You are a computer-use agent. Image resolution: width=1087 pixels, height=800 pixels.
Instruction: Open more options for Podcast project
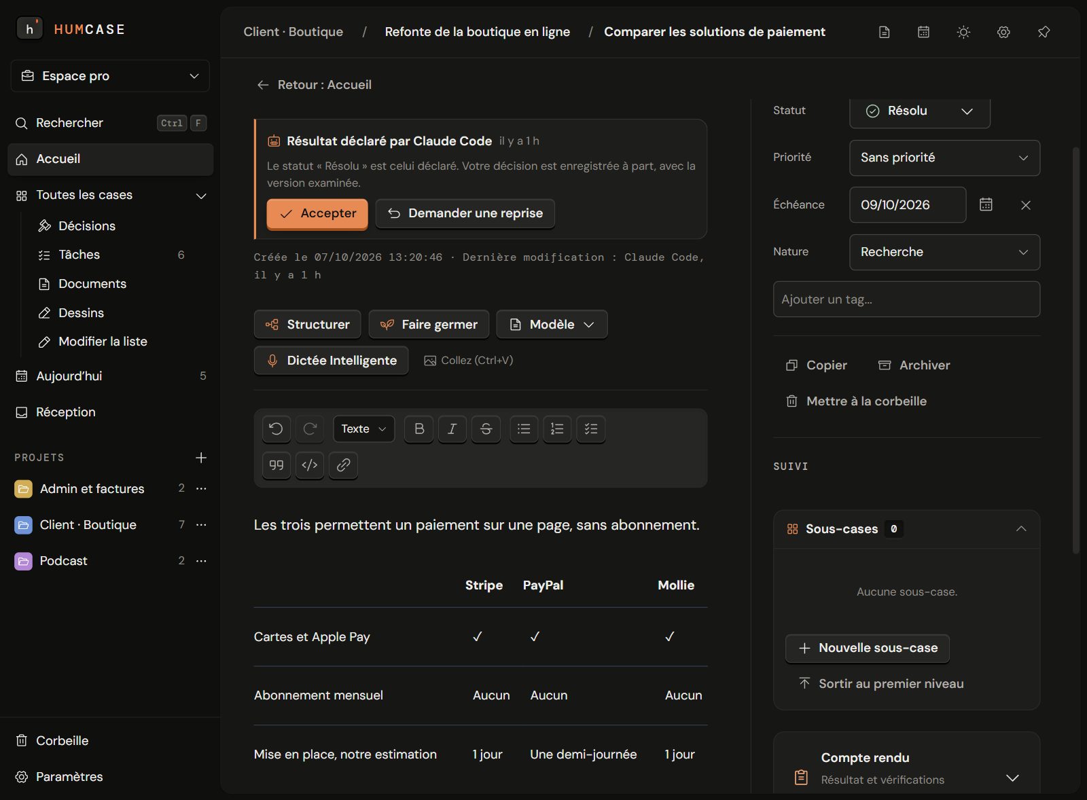(201, 560)
